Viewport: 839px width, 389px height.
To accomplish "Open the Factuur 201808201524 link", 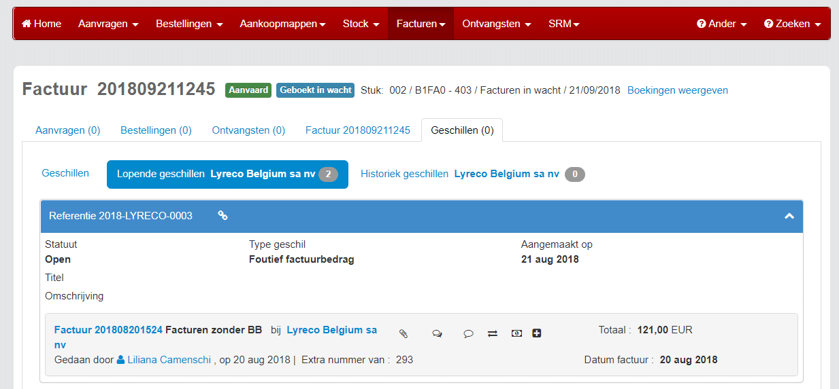I will (108, 330).
